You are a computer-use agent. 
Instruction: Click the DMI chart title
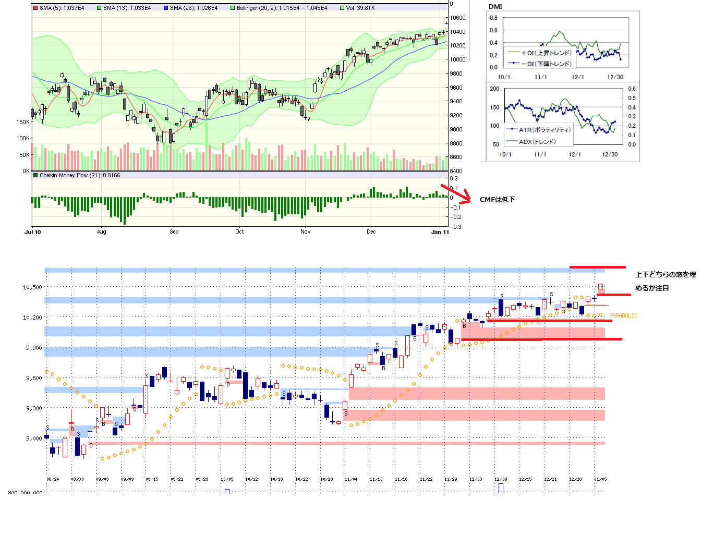click(x=495, y=7)
